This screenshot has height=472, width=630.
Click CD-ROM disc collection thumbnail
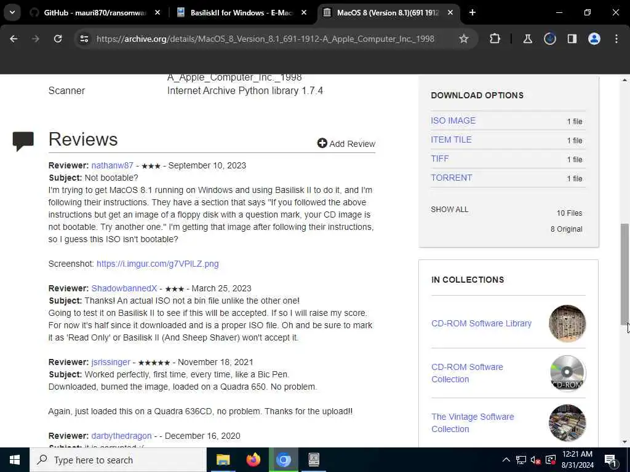(567, 373)
